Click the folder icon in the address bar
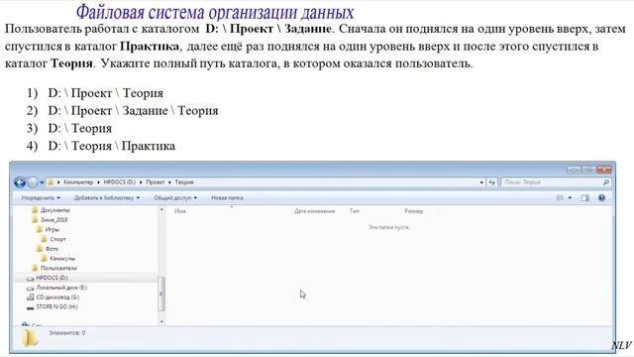 click(x=51, y=182)
